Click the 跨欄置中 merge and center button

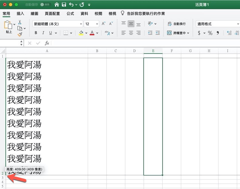pyautogui.click(x=178, y=33)
